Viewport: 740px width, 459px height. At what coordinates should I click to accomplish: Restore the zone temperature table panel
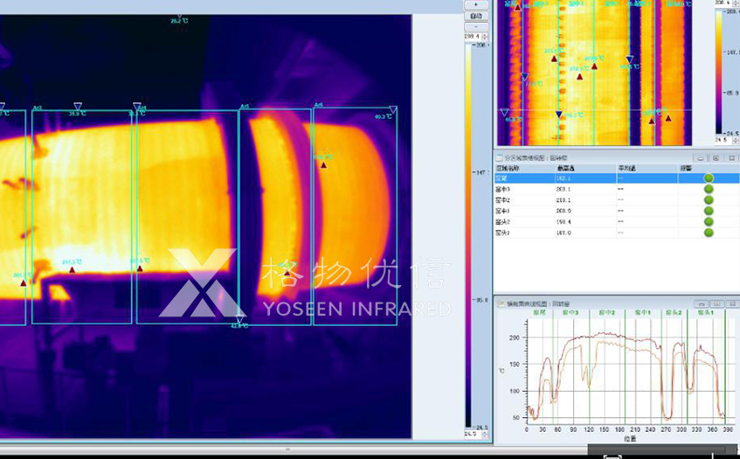[x=716, y=157]
